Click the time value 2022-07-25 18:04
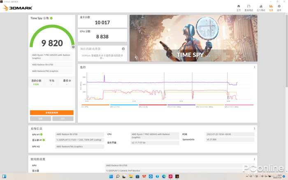Viewport: 288px width, 180px height. tap(230, 134)
